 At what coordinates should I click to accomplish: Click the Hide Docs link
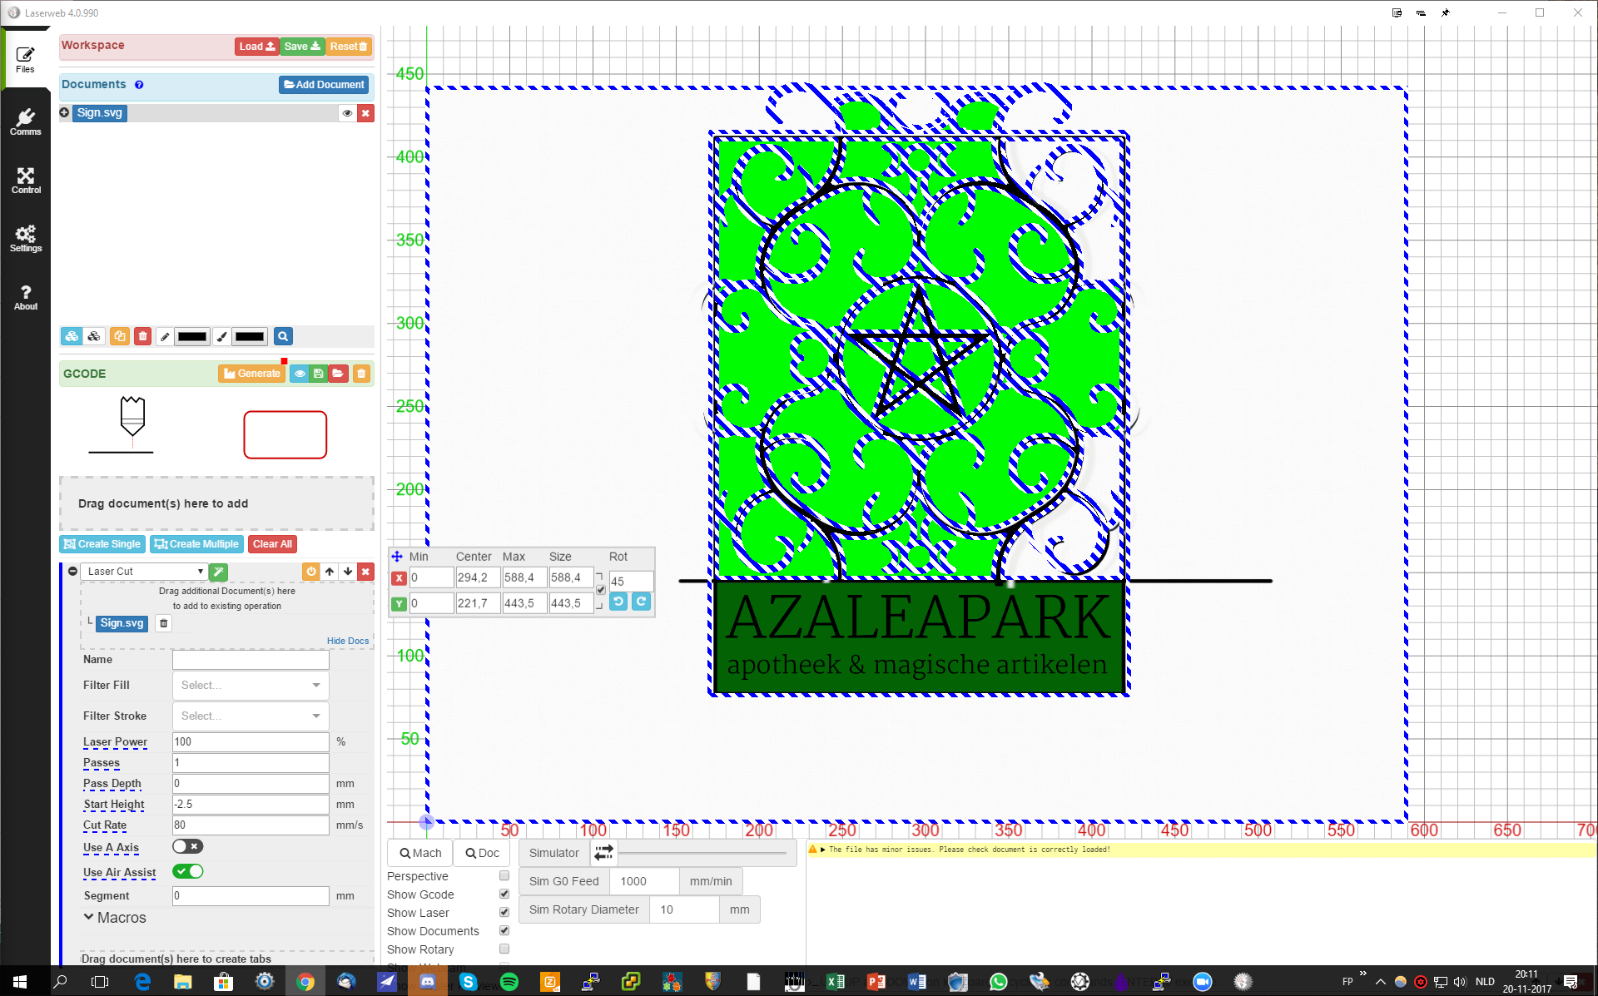(x=348, y=641)
